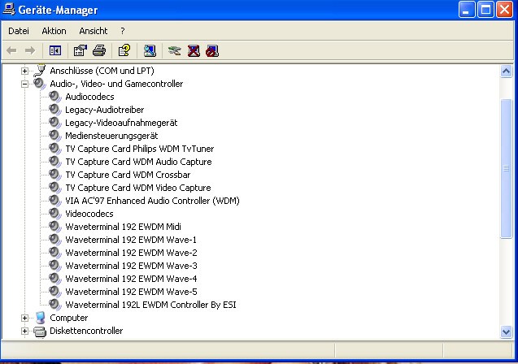Select Waveterminal 192 EWDM Wave-2
The image size is (518, 364).
pos(131,253)
